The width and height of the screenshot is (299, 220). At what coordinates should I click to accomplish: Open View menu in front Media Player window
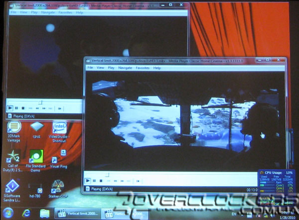100,68
